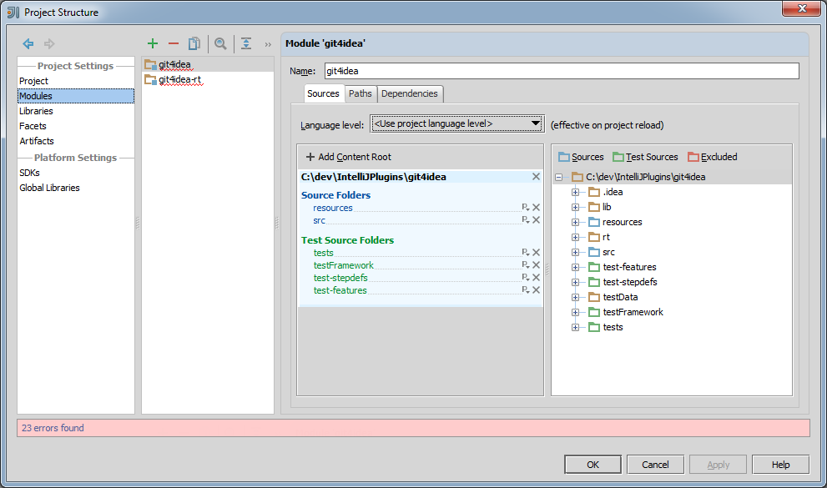Select Modules in Project Settings
The width and height of the screenshot is (827, 488).
coord(76,96)
